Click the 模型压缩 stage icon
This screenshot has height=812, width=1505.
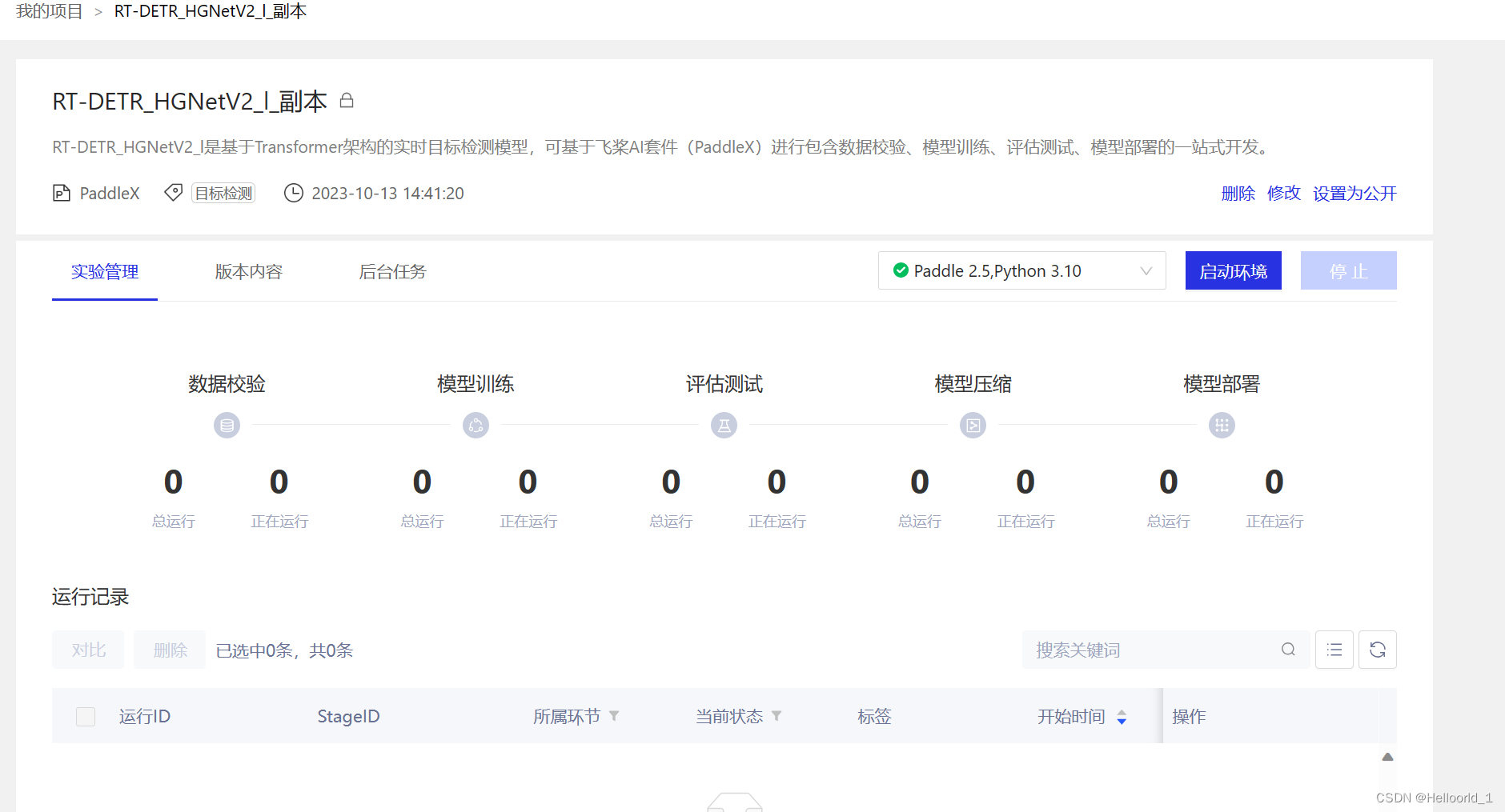point(973,425)
